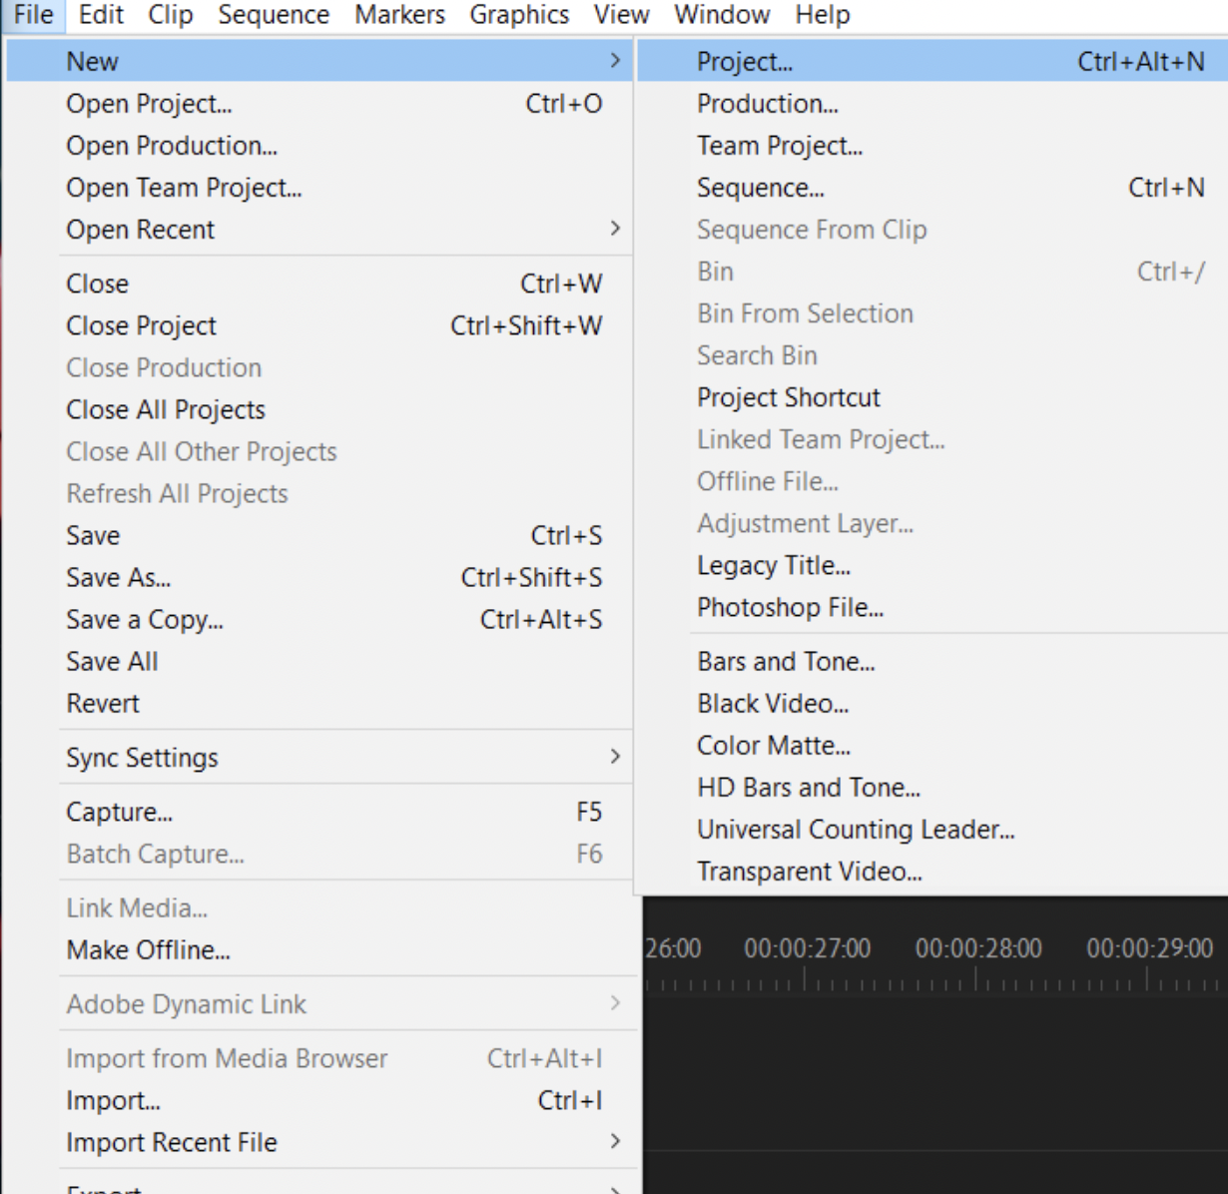
Task: Click Link Media entry
Action: [319, 907]
